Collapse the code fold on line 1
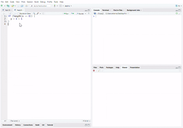Viewport: 183px width, 128px height. pyautogui.click(x=7, y=16)
